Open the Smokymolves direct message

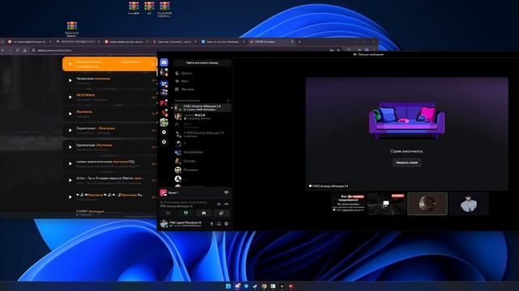(x=202, y=152)
